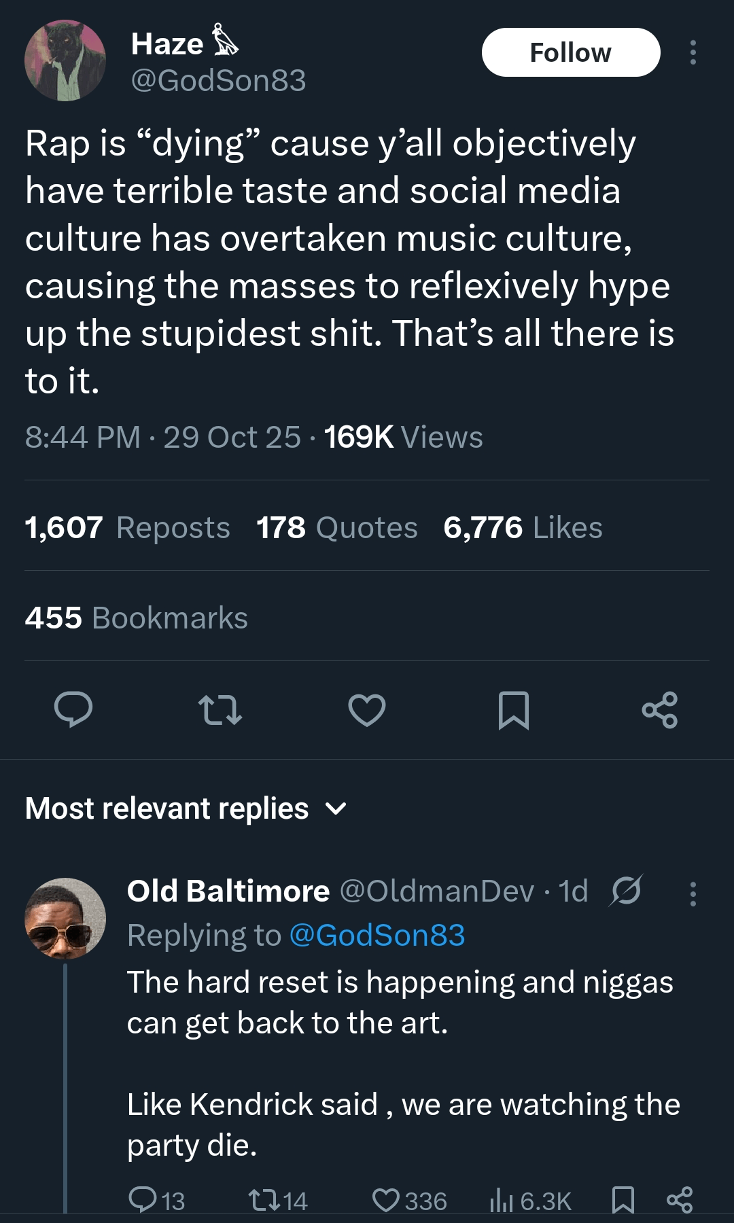734x1223 pixels.
Task: Bookmark Old Baltimore's reply
Action: coord(623,1201)
